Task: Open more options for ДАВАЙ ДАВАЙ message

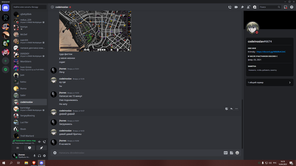Action: click(x=236, y=109)
